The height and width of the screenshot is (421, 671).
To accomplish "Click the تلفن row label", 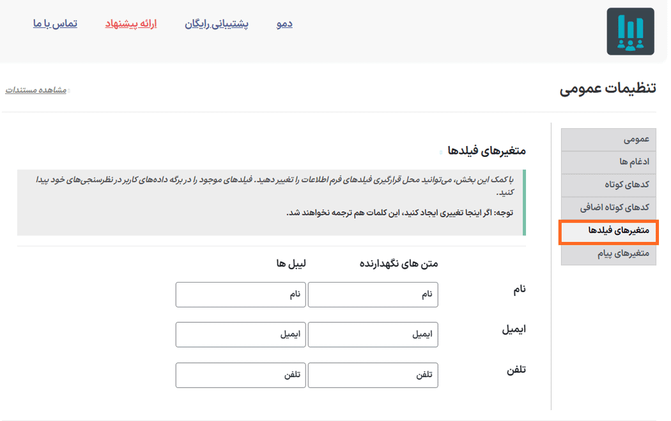I will [x=516, y=370].
